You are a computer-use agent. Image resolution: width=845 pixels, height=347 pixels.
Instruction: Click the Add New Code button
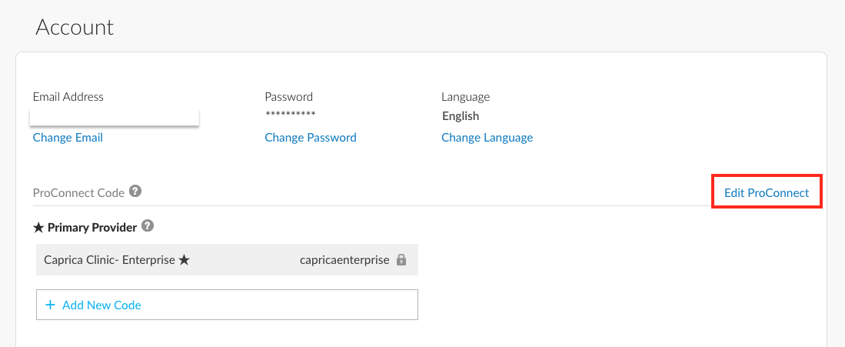[x=227, y=305]
